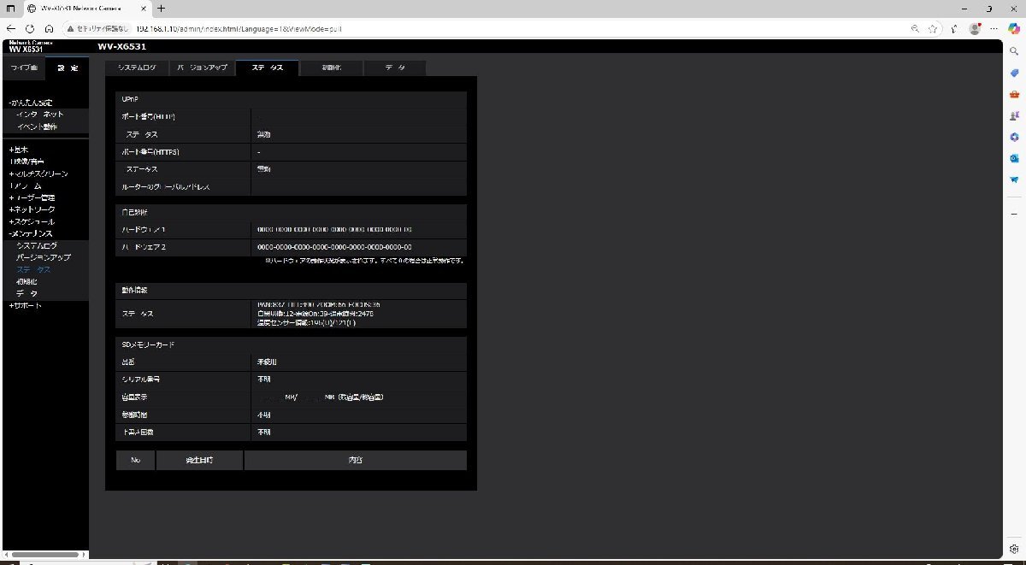Collapse the -メンテナンス menu section
The width and height of the screenshot is (1026, 565).
coord(31,233)
